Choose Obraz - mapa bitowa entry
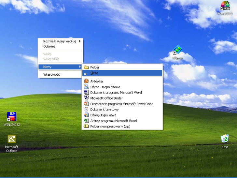237x178 pixels. click(122, 87)
